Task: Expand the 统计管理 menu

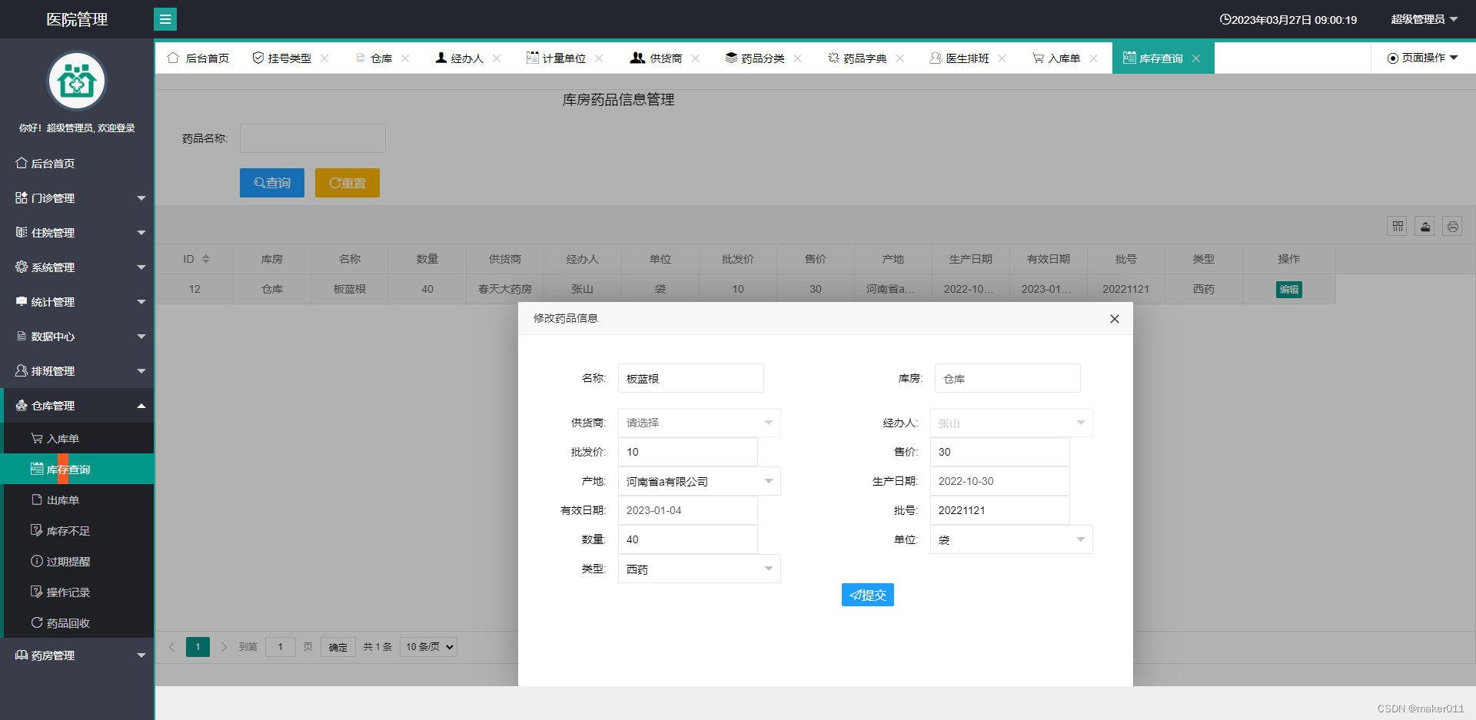Action: tap(77, 302)
